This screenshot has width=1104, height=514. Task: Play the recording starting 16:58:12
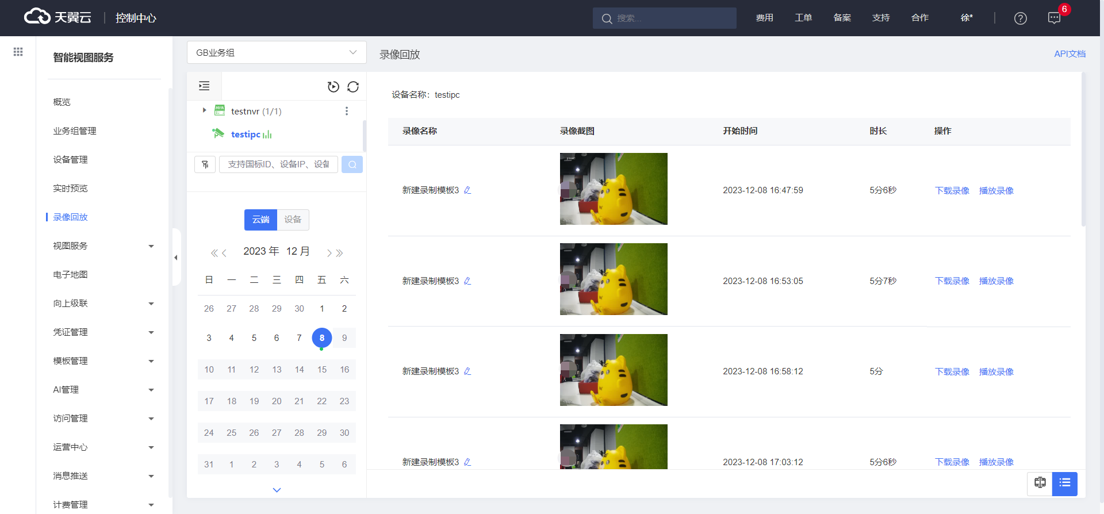click(x=996, y=371)
